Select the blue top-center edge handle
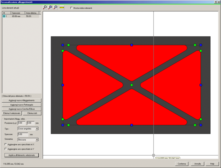 (x=132, y=45)
